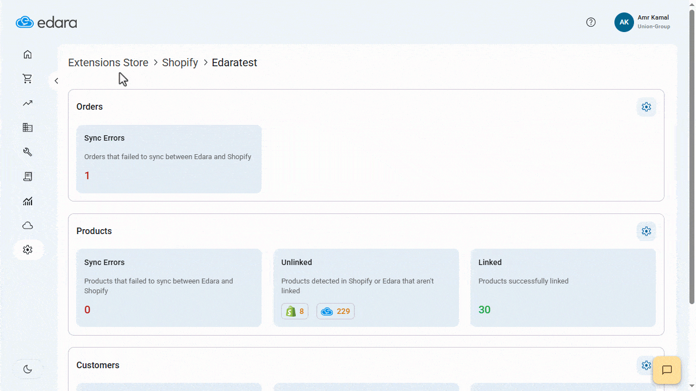
Task: Click the linked products count 30
Action: pyautogui.click(x=484, y=310)
